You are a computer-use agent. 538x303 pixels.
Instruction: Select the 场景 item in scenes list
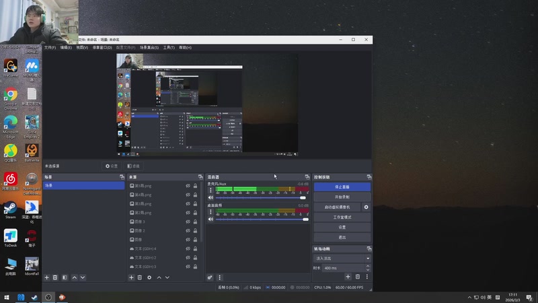click(x=83, y=186)
